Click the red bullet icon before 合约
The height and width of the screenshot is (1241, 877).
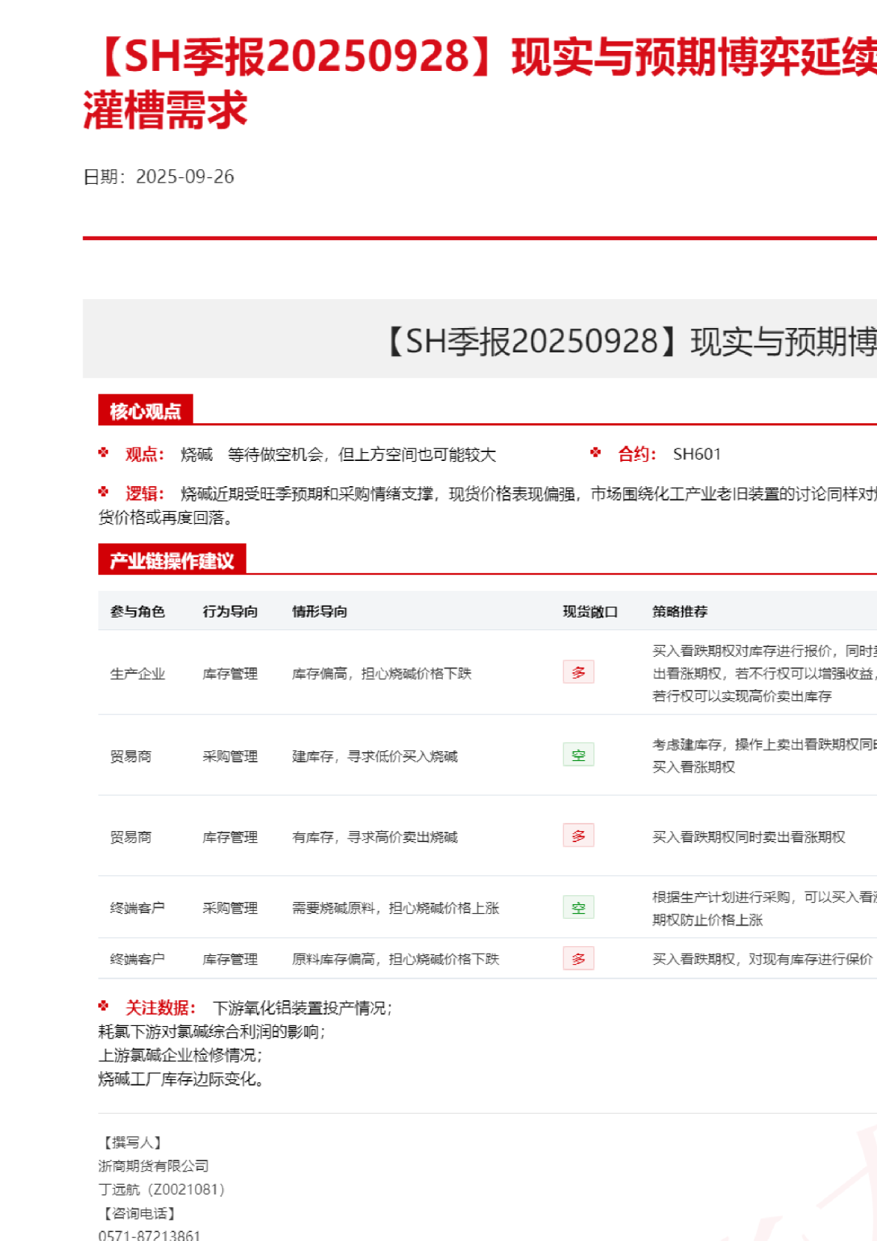tap(596, 453)
